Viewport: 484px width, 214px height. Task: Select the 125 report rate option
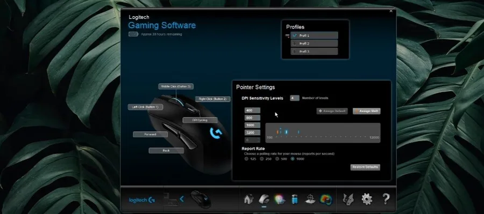pos(246,159)
